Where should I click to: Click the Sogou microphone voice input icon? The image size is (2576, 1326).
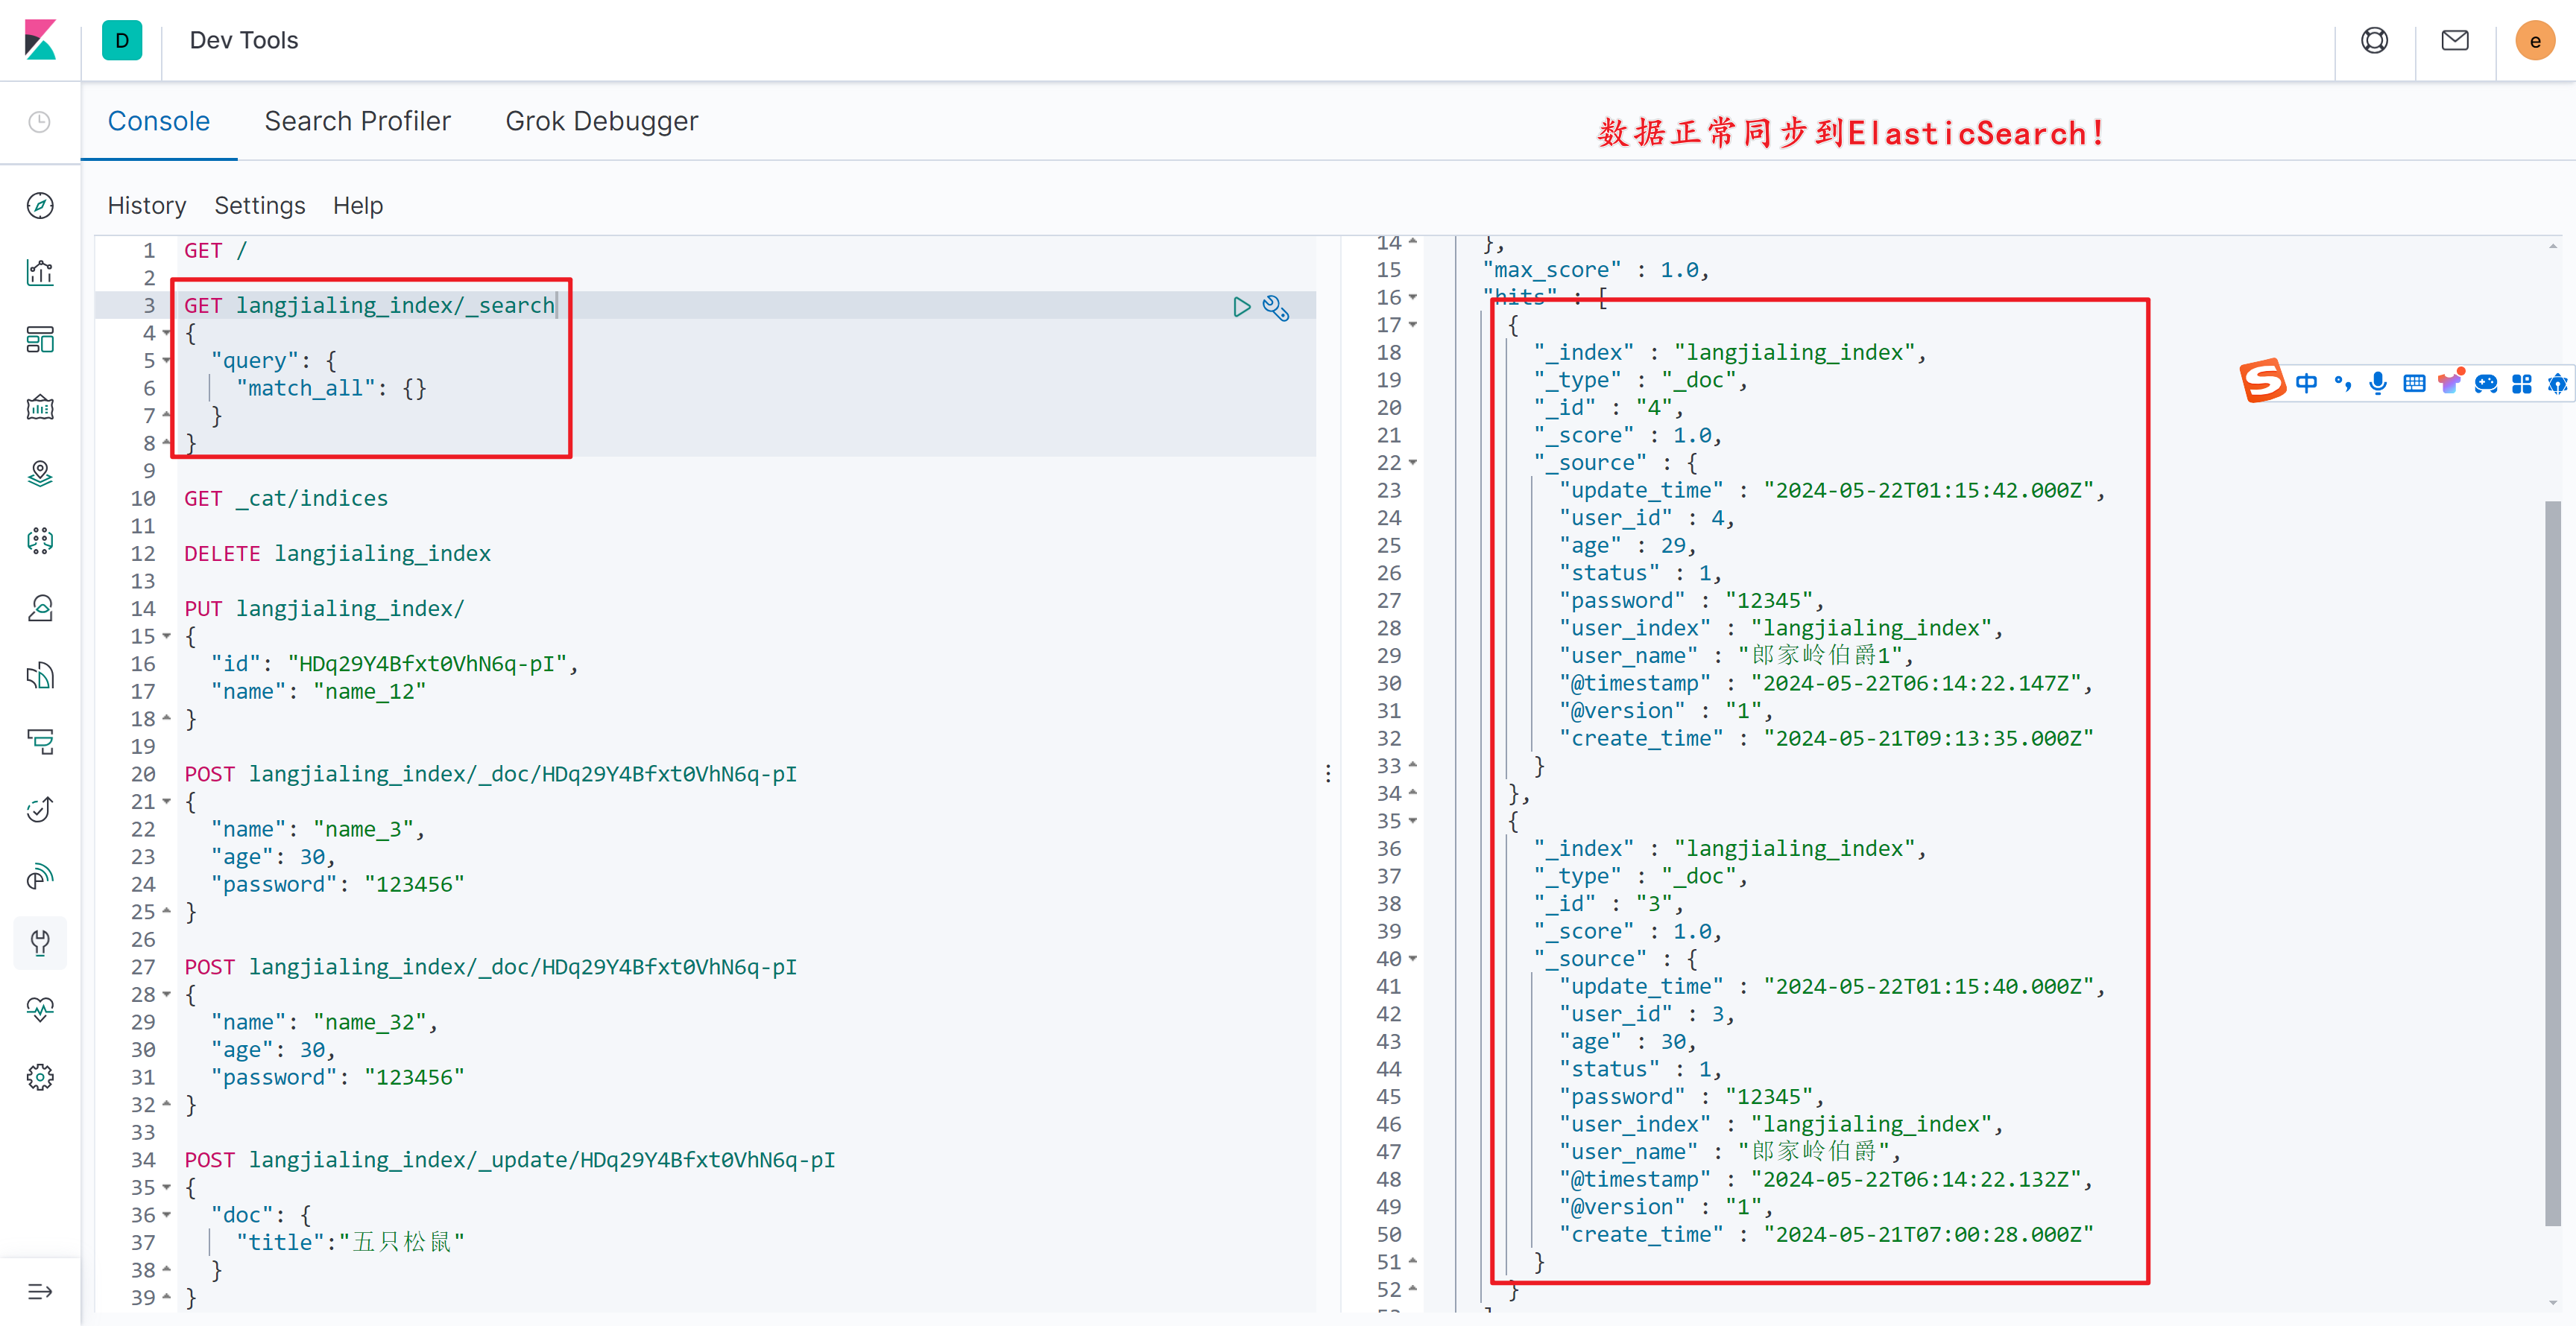2379,383
